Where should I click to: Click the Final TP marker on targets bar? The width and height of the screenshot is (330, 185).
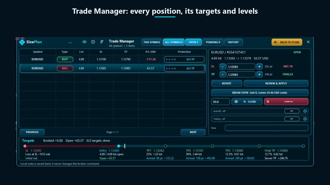[303, 146]
